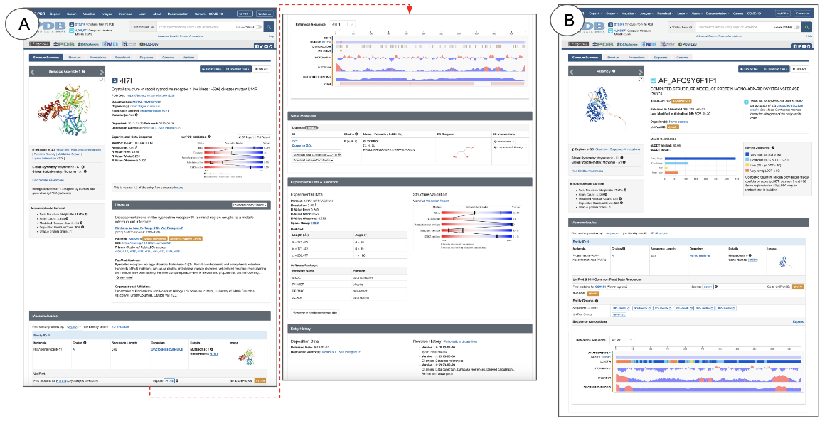Screen dimensions: 832x426
Task: Go to previous assembly in panel B
Action: point(570,72)
